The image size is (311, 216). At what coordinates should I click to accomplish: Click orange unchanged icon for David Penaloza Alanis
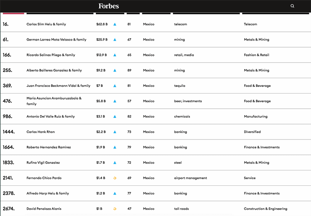[x=115, y=209]
